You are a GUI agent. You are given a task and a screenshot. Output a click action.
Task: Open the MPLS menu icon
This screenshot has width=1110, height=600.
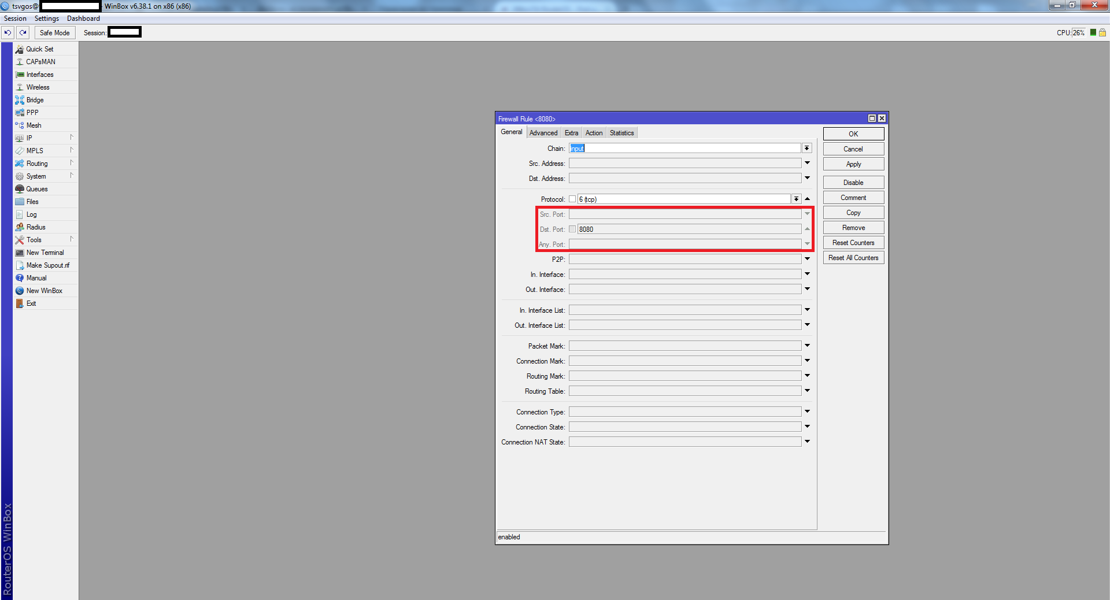point(20,151)
